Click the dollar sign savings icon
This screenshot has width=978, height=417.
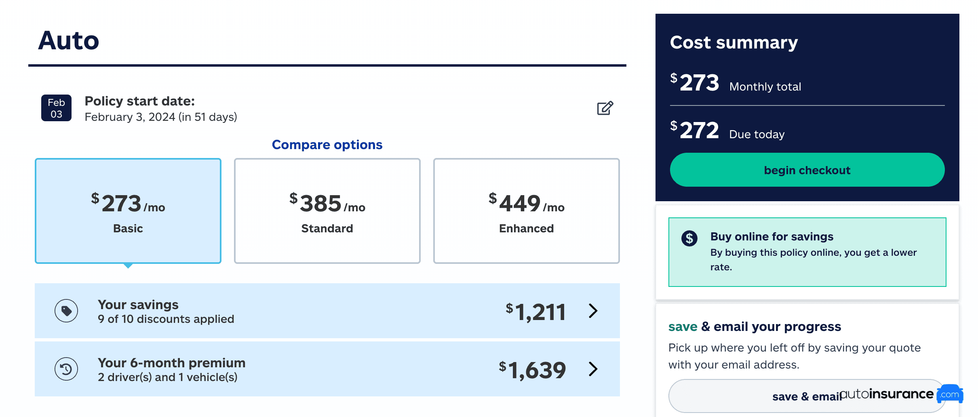(689, 238)
